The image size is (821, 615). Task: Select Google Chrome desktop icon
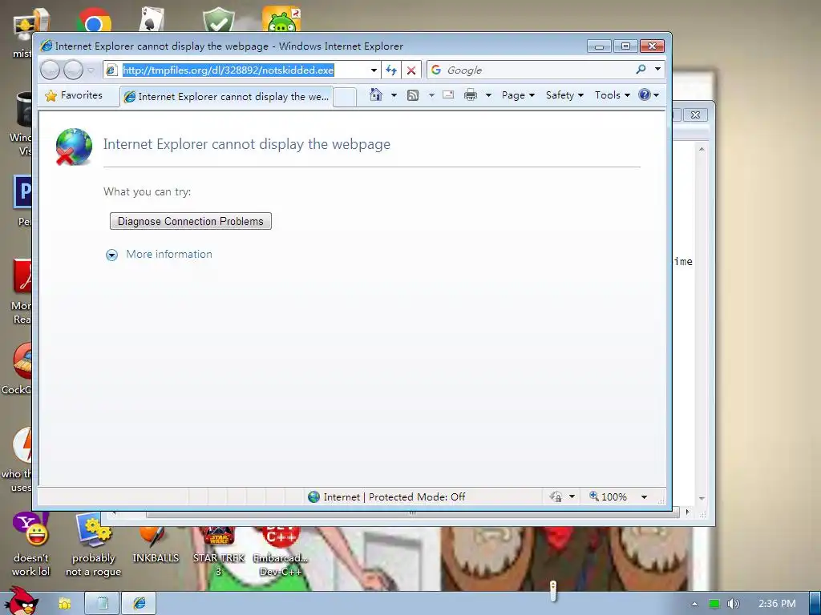pos(95,21)
